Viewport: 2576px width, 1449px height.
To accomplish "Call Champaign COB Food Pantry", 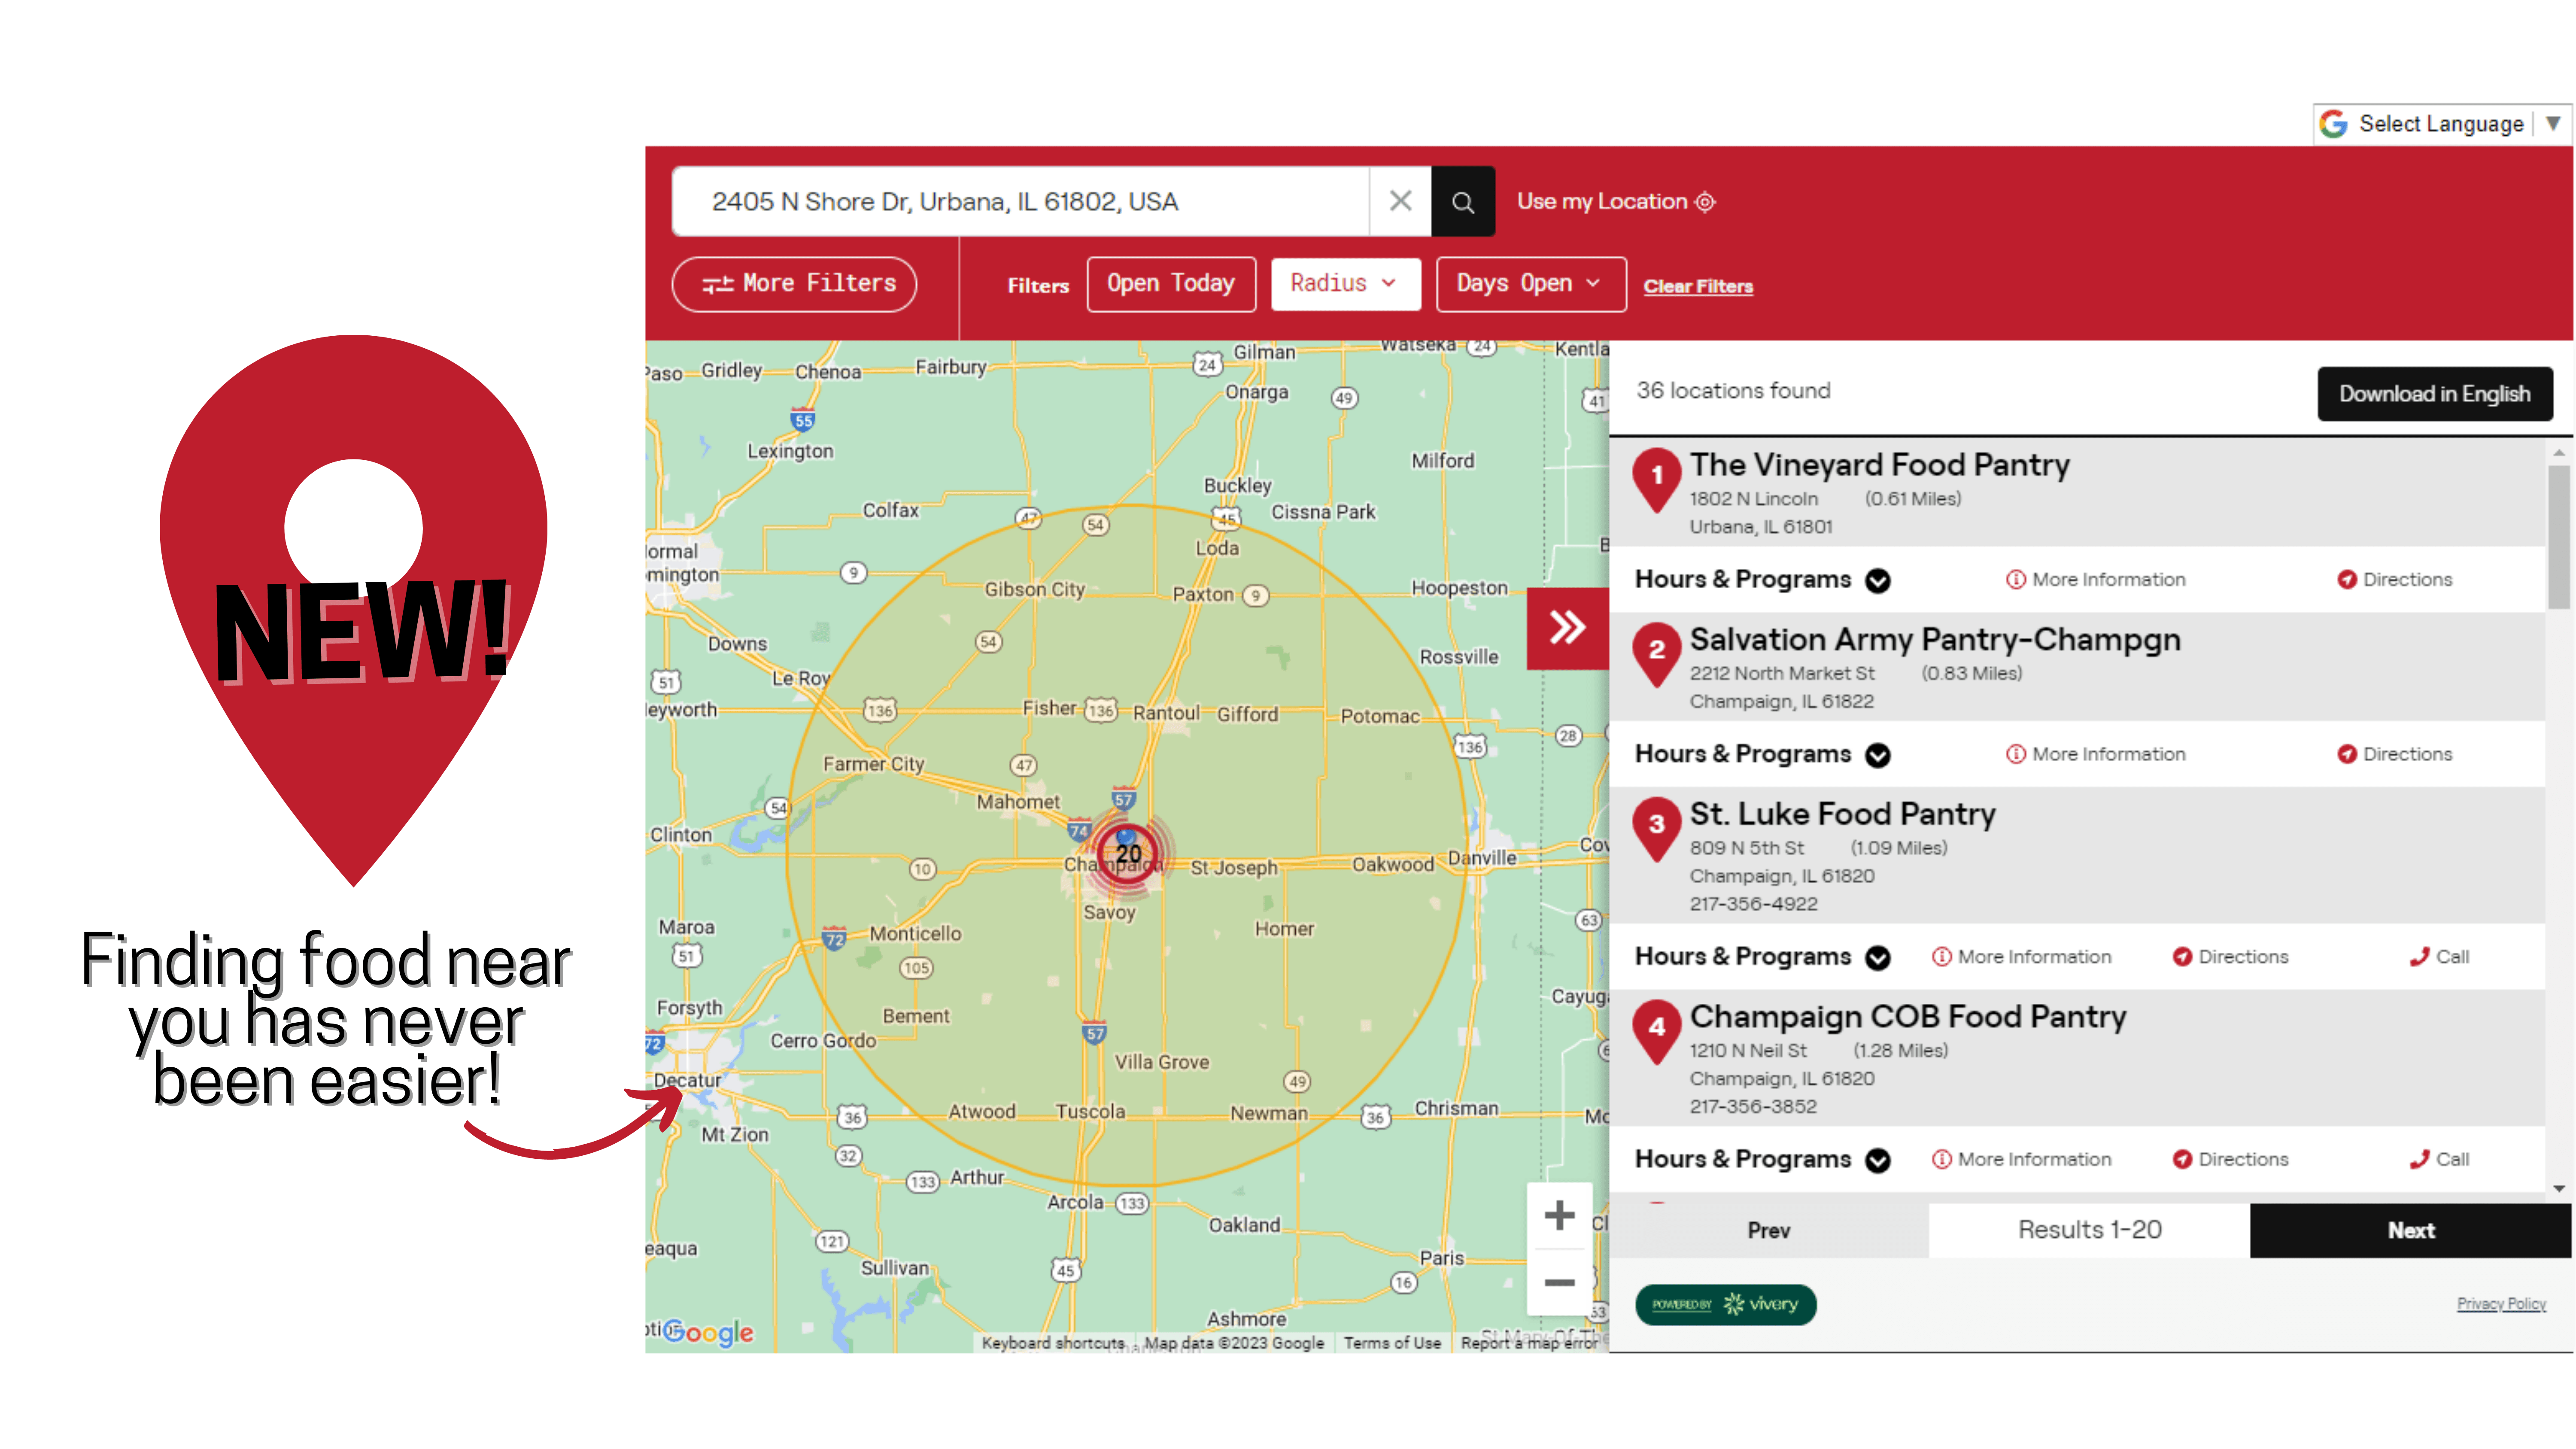I will pyautogui.click(x=2439, y=1160).
